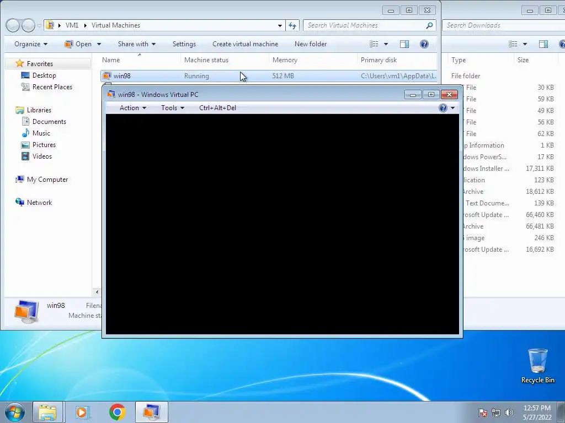
Task: Click the Back navigation button
Action: click(13, 25)
